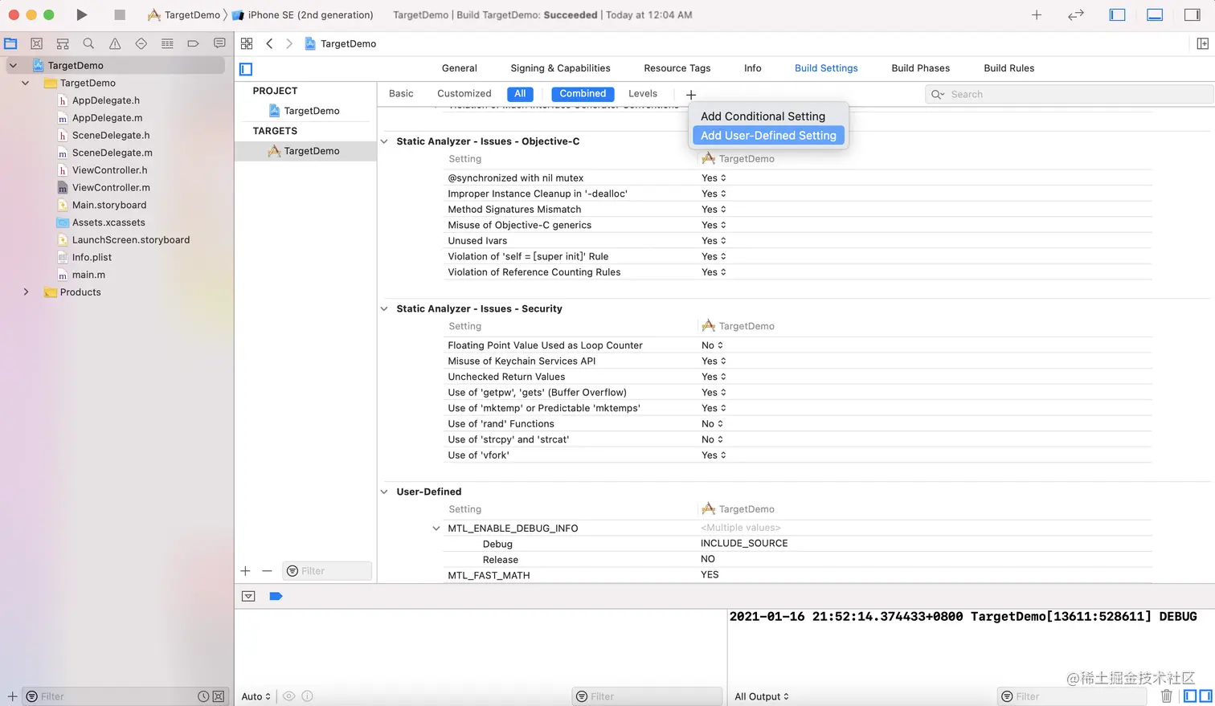Collapse the User-Defined section

pyautogui.click(x=384, y=492)
